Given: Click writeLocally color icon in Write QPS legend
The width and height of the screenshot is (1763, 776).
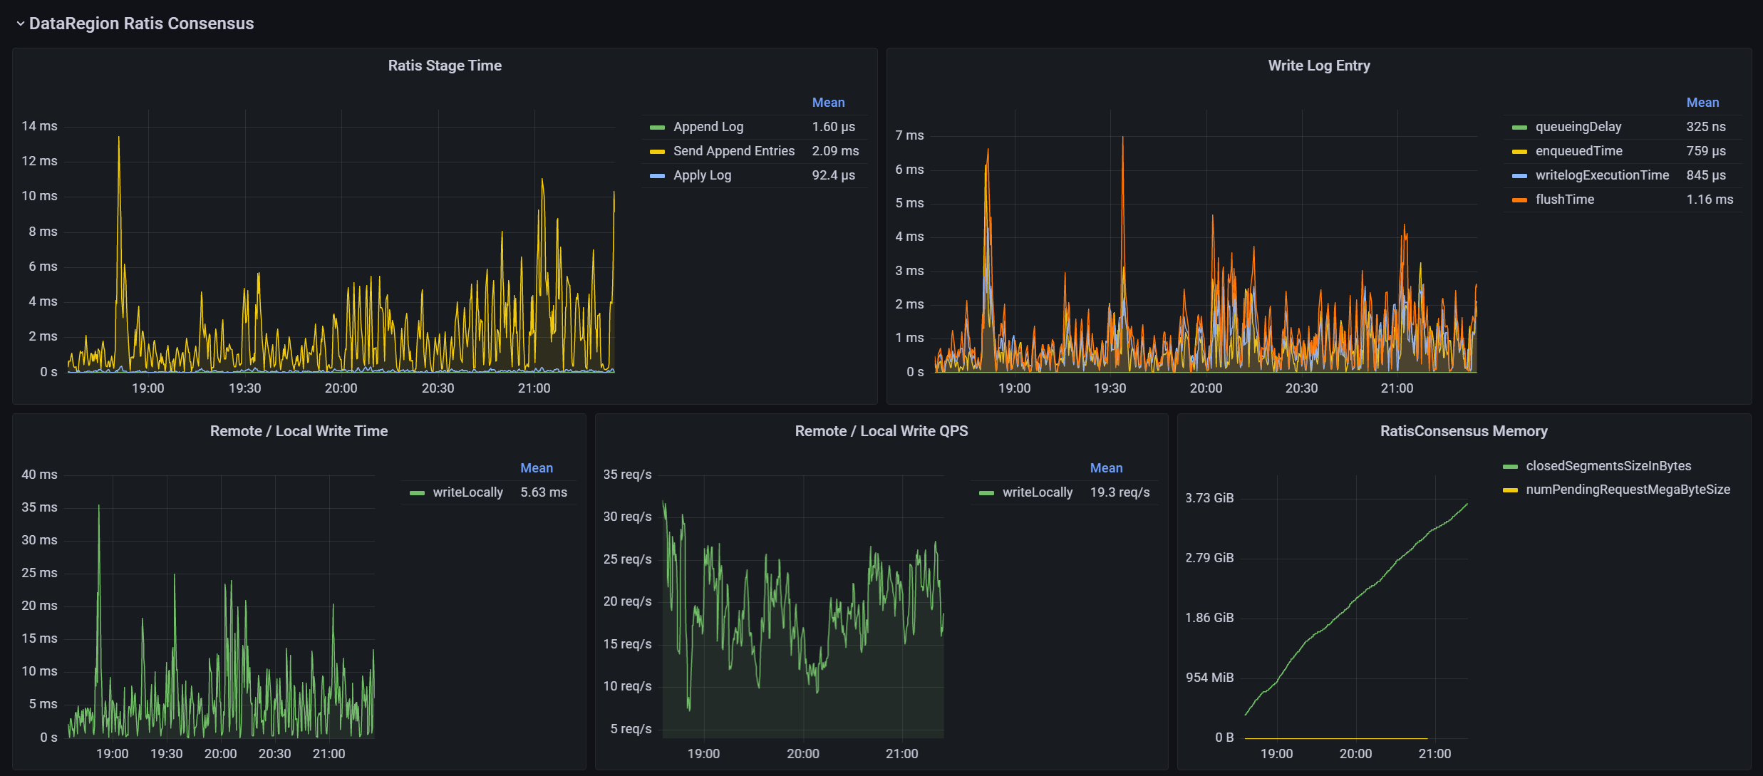Looking at the screenshot, I should pyautogui.click(x=986, y=493).
